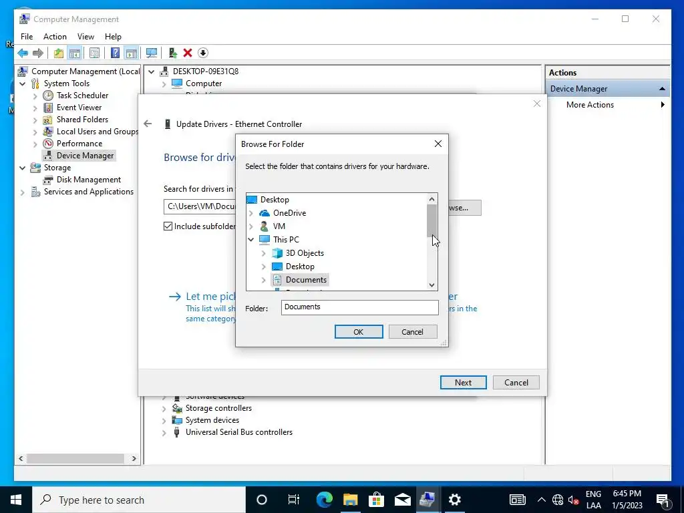Viewport: 684px width, 513px height.
Task: Click Cancel in Update Drivers wizard
Action: (x=516, y=383)
